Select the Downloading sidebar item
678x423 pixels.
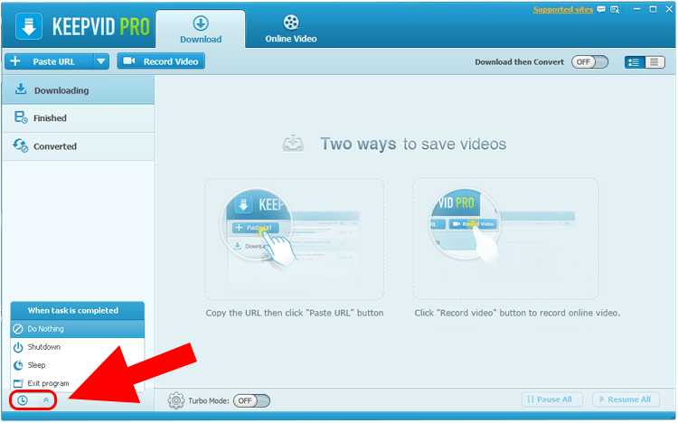79,90
